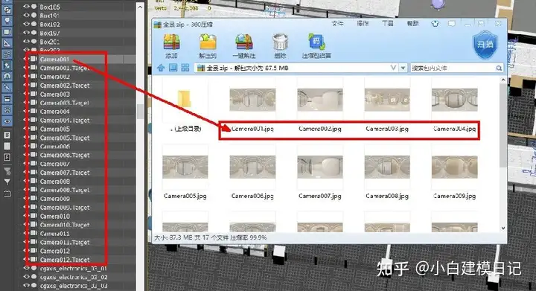Toggle visibility eye for Box197

click(x=26, y=33)
